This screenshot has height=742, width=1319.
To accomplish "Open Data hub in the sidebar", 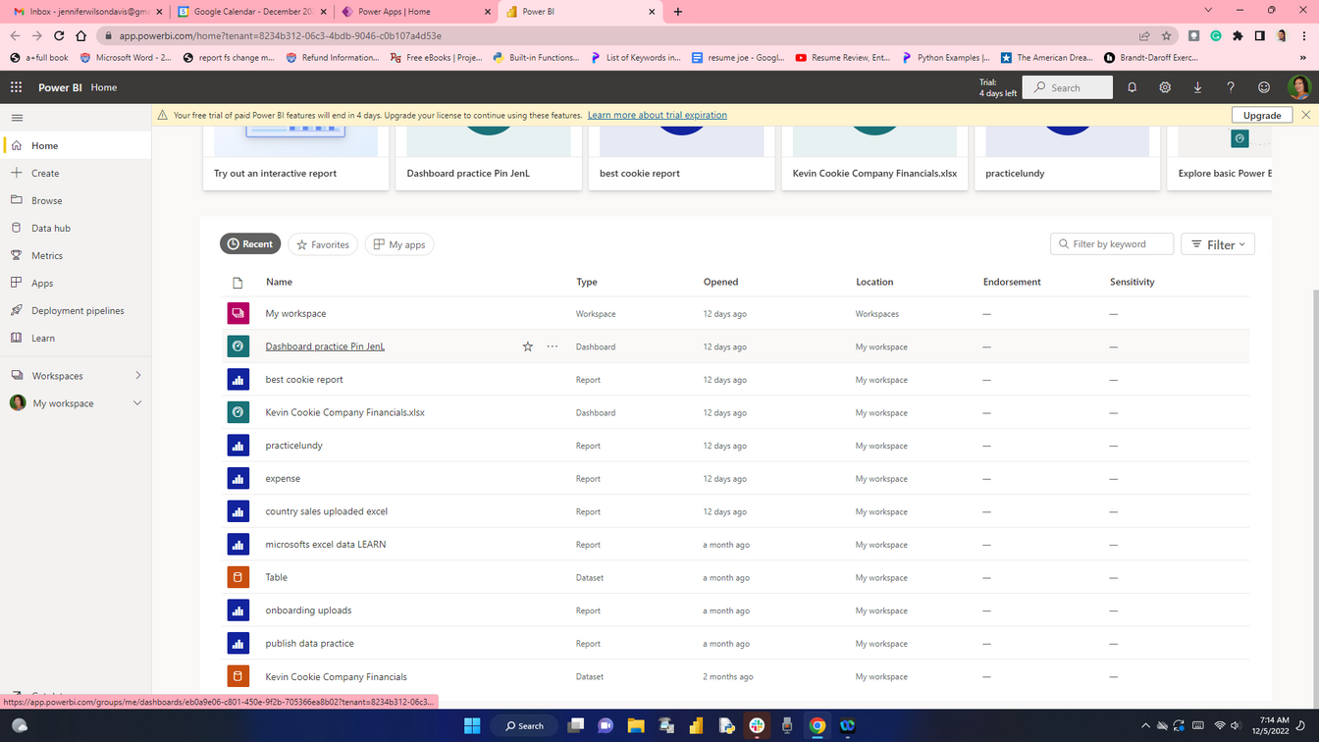I will pyautogui.click(x=76, y=228).
